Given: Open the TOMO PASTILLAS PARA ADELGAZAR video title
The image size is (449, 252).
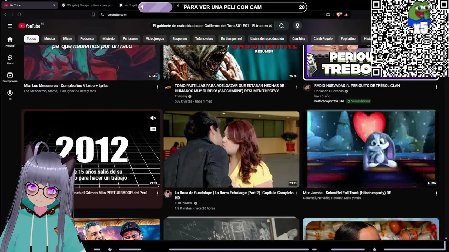Looking at the screenshot, I should 229,88.
